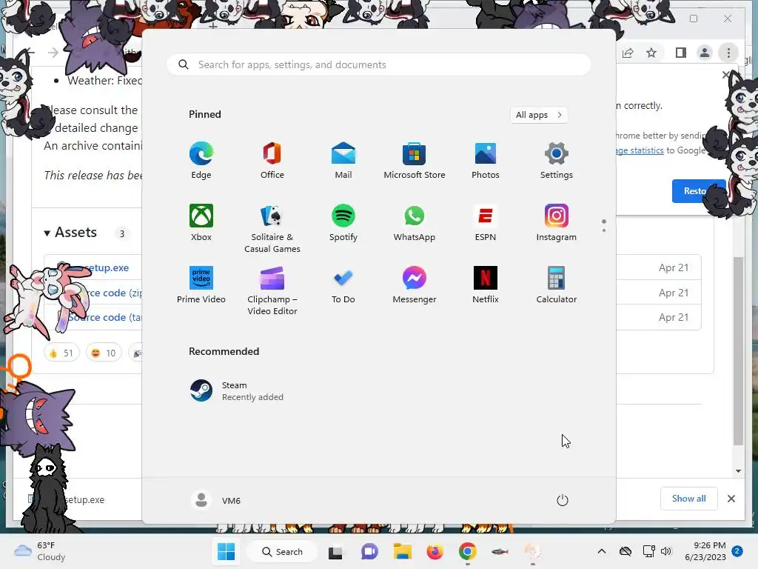Share this page via Chrome share icon
Image resolution: width=758 pixels, height=569 pixels.
tap(628, 53)
